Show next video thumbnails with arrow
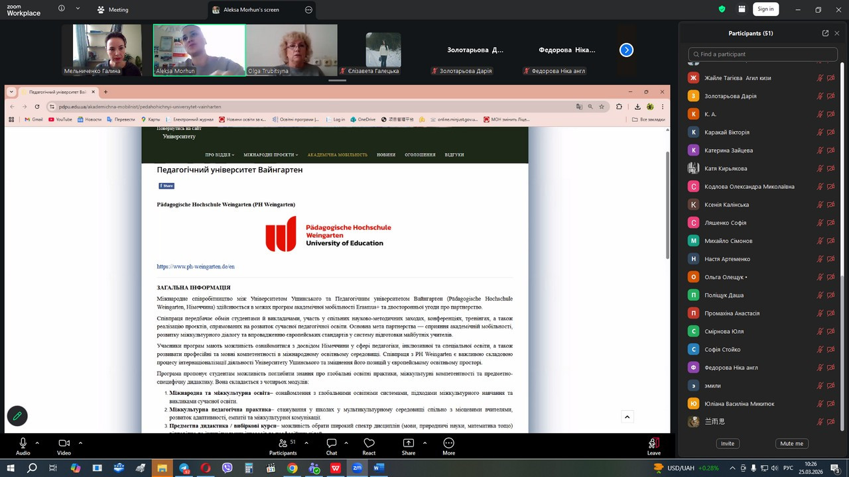 click(x=626, y=50)
